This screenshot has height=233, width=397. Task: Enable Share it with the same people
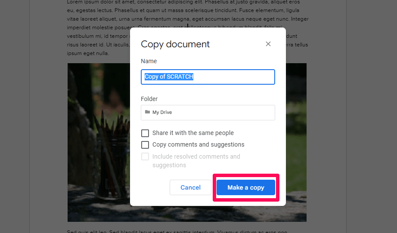145,133
